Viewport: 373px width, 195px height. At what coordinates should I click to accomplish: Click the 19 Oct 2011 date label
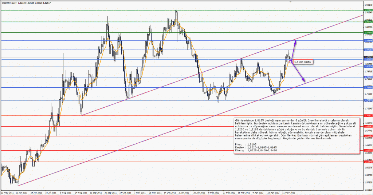pyautogui.click(x=125, y=192)
